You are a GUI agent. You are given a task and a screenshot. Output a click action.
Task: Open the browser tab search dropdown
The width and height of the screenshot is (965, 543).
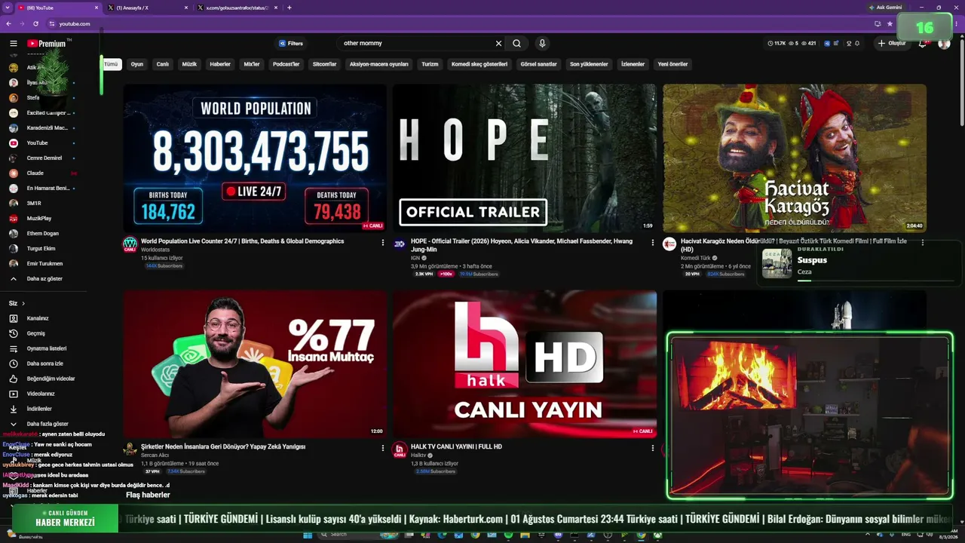(x=7, y=8)
